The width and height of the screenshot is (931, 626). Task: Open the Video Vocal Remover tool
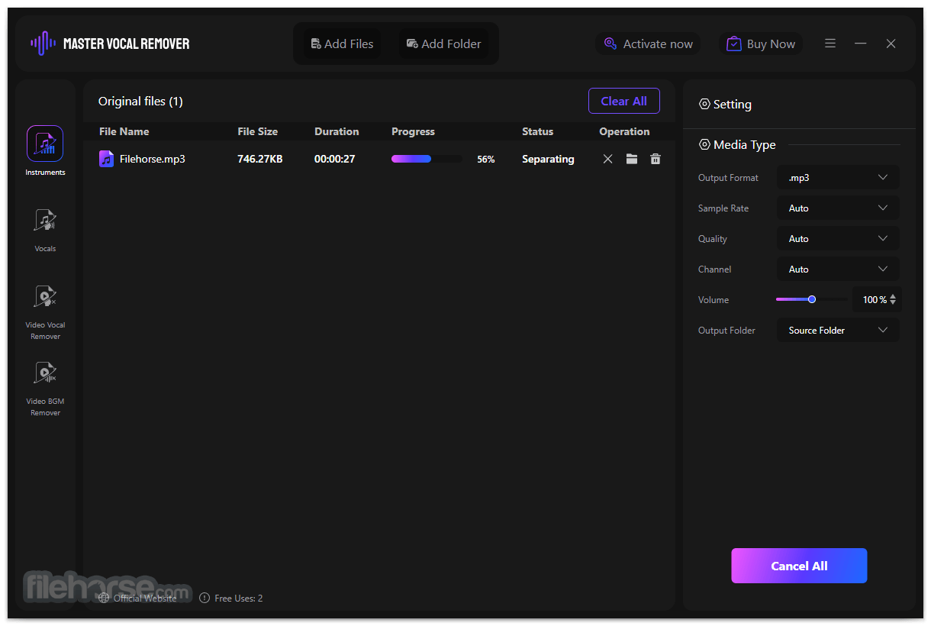45,311
